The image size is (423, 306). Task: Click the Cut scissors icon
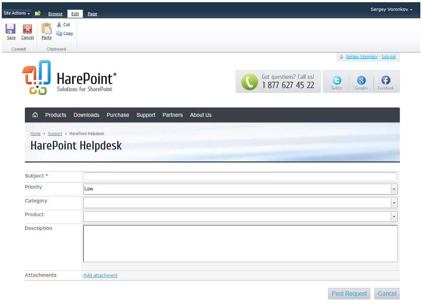coord(59,24)
